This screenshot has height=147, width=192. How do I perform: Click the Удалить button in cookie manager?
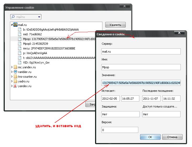(115, 25)
